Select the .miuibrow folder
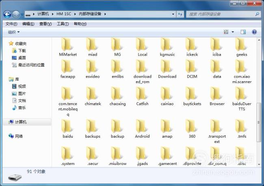Image resolution: width=264 pixels, height=186 pixels. tap(117, 156)
